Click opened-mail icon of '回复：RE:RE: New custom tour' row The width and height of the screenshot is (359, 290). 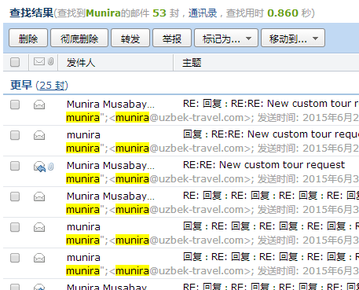[x=39, y=136]
